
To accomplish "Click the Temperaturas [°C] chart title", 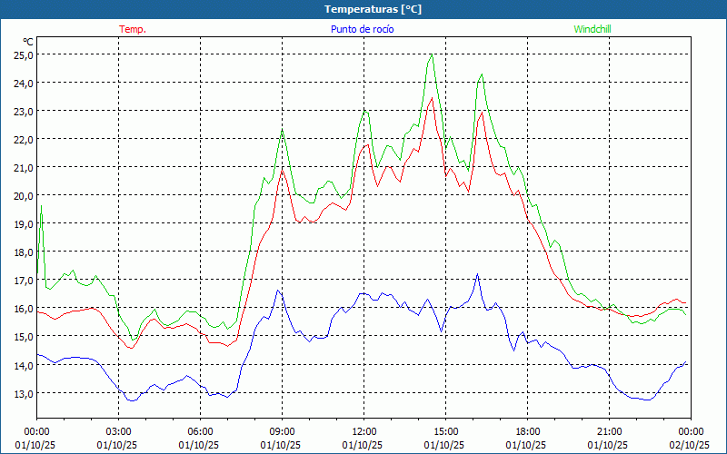I will point(373,8).
